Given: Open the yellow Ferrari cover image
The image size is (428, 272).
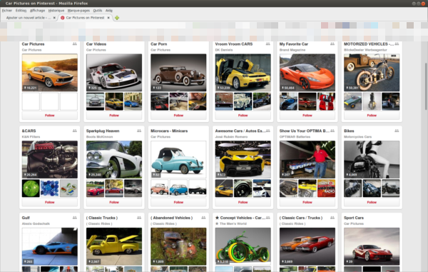Looking at the screenshot, I should [243, 73].
